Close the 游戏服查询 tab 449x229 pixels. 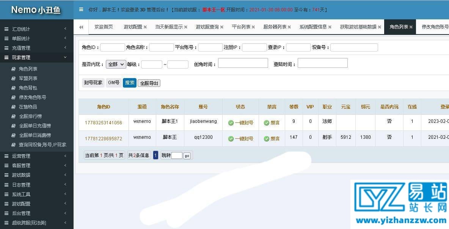coord(221,27)
